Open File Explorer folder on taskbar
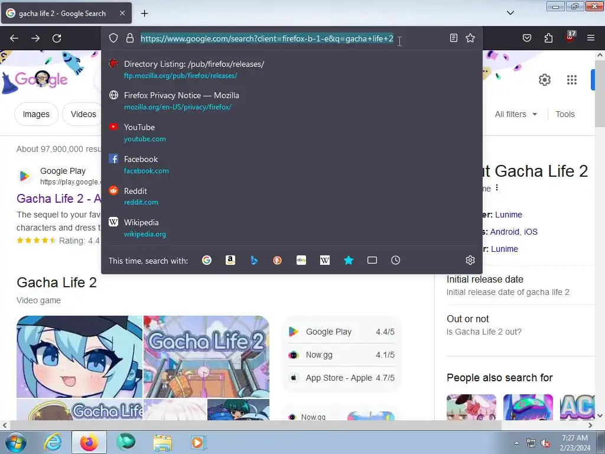Screen dimensions: 605x454 (x=162, y=442)
